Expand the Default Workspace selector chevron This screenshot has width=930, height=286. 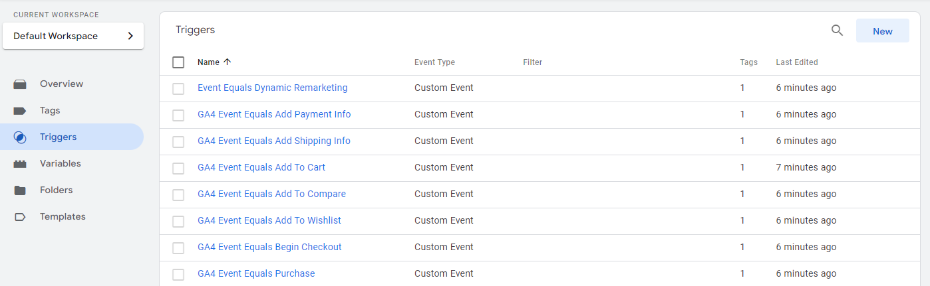(130, 36)
